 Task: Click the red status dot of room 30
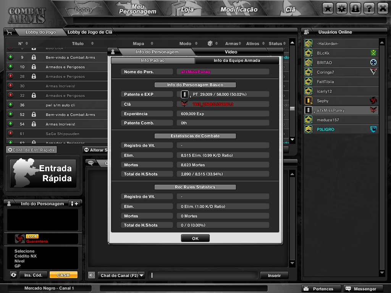click(x=10, y=85)
